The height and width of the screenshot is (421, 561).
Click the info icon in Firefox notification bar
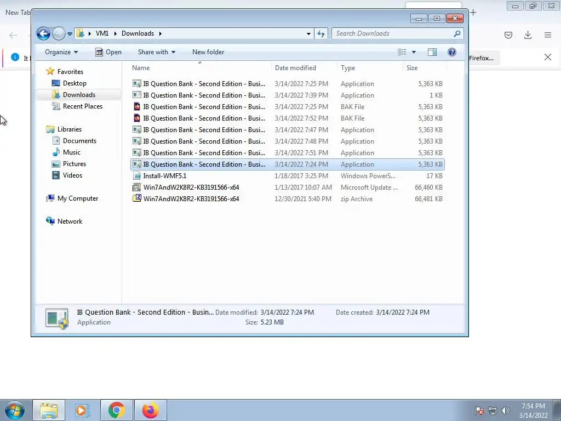15,57
